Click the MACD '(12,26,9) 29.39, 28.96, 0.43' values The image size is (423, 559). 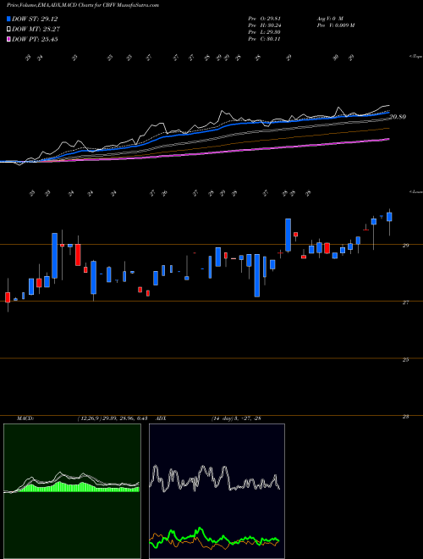pos(113,418)
